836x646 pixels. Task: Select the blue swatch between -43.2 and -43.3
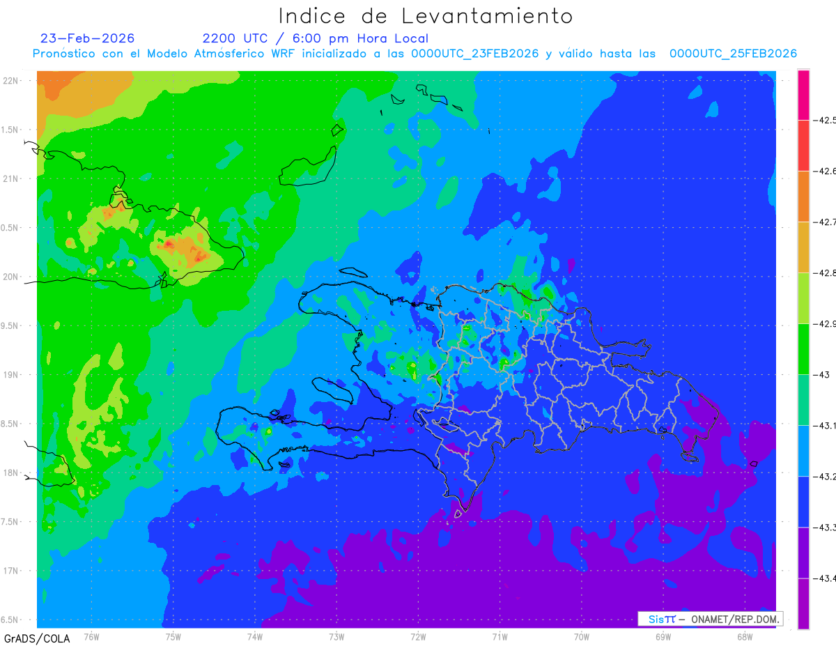(803, 501)
